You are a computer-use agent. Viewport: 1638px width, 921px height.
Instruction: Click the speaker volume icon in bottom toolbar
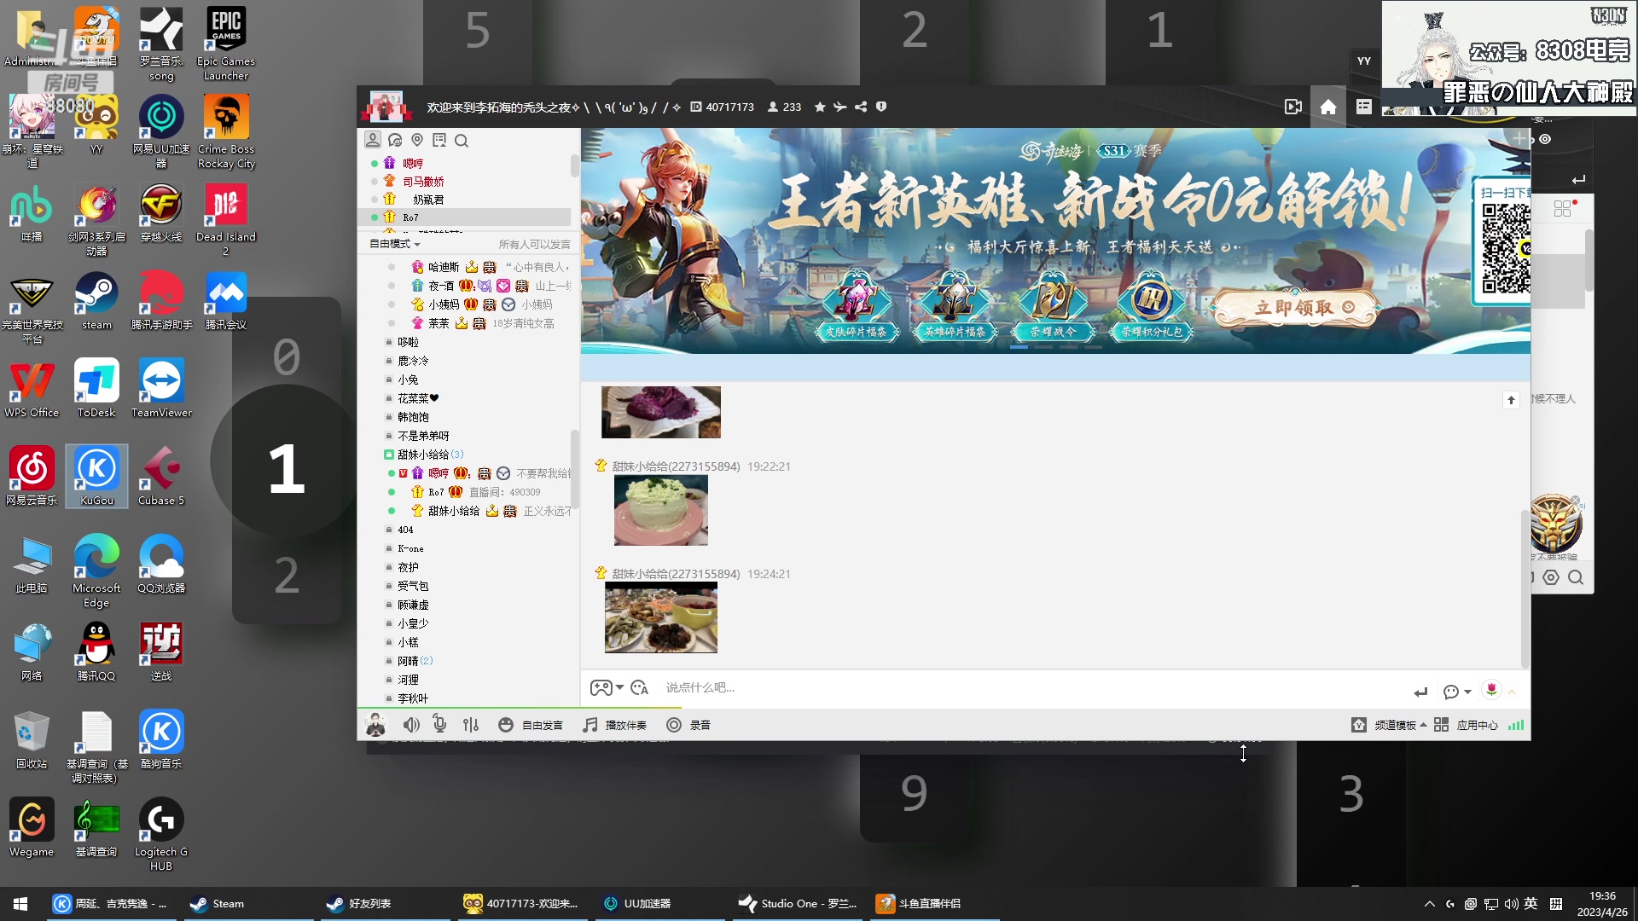[x=412, y=724]
